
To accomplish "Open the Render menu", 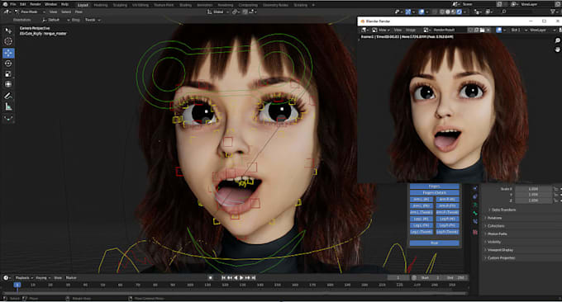I will pyautogui.click(x=35, y=4).
